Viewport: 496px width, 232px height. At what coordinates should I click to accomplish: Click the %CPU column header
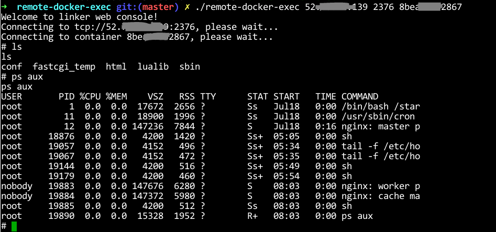[x=90, y=96]
